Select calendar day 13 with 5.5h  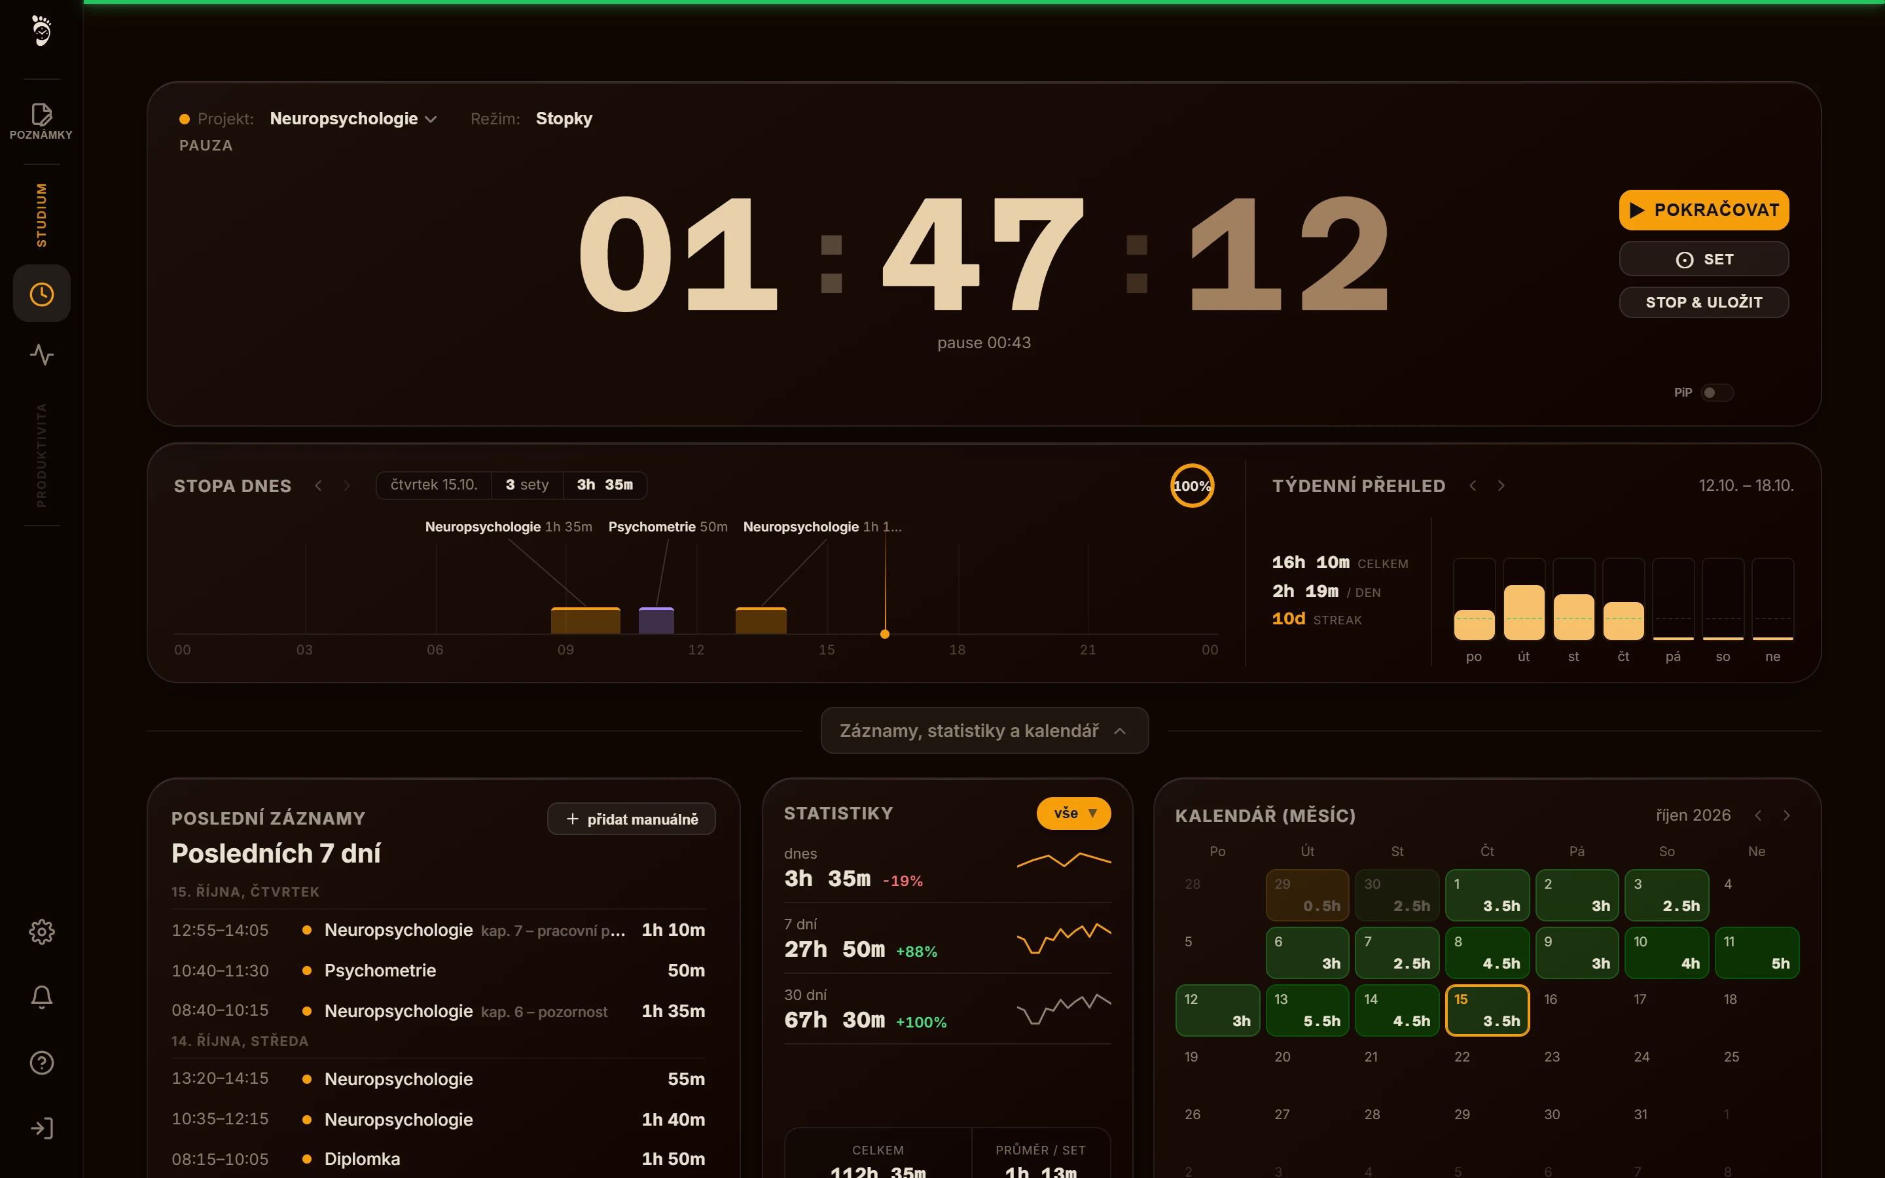point(1307,1010)
